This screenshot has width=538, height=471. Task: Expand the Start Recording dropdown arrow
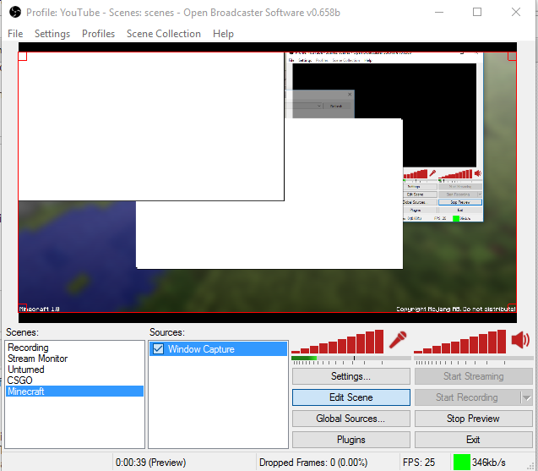tap(527, 397)
